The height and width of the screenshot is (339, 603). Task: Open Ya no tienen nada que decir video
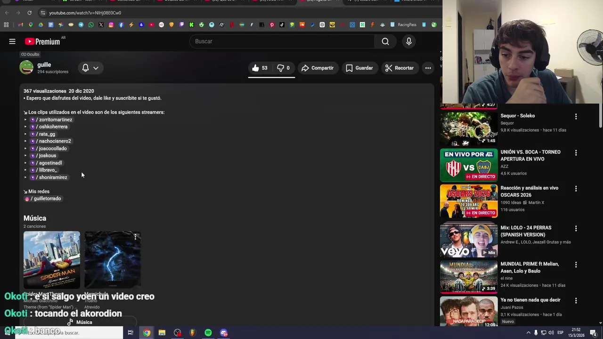(469, 312)
